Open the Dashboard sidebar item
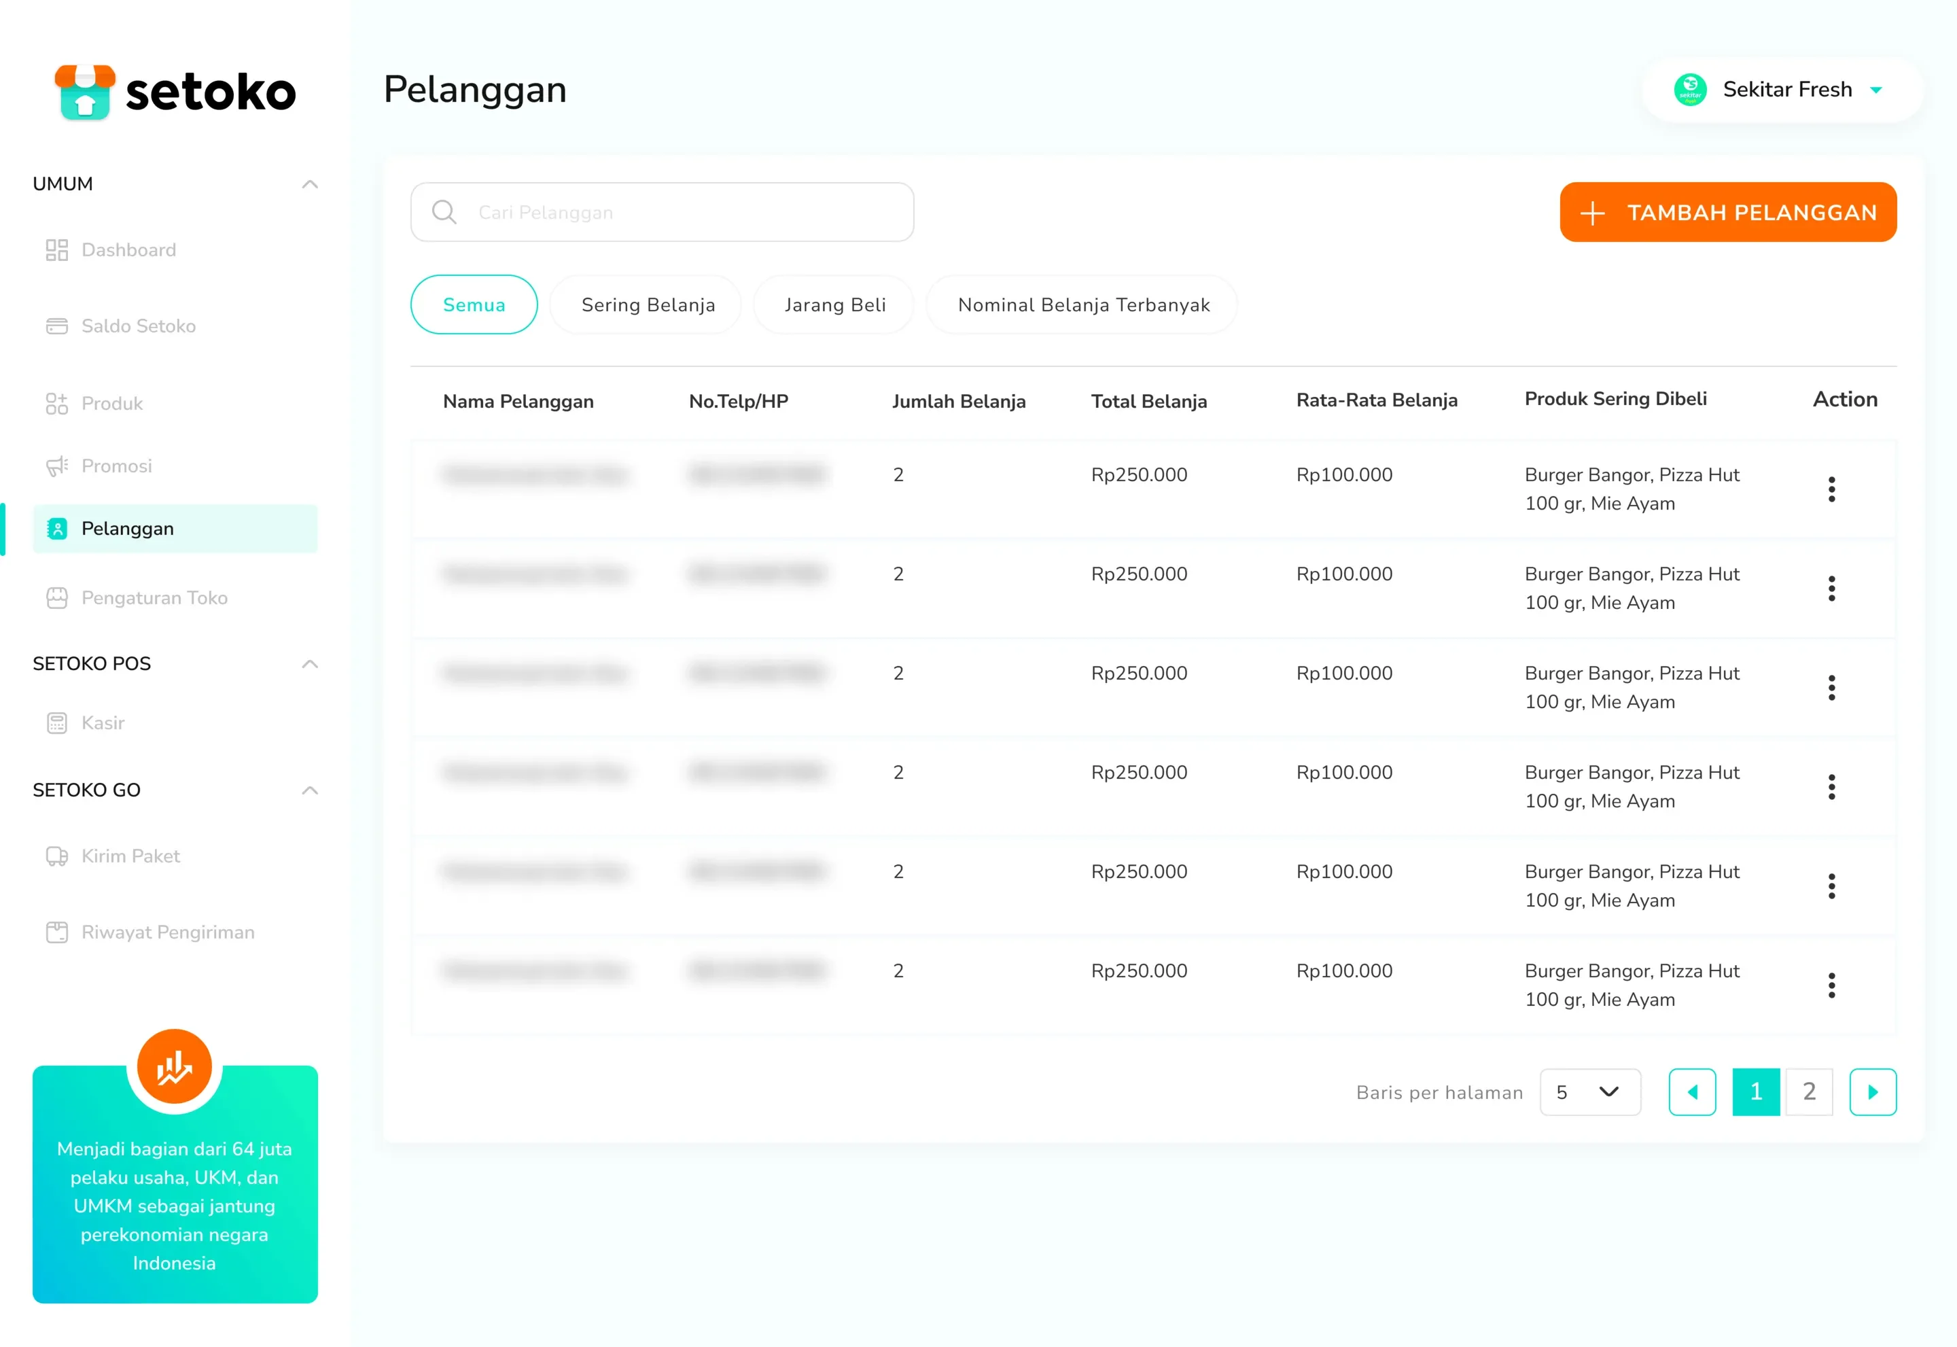The height and width of the screenshot is (1347, 1957). [111, 250]
